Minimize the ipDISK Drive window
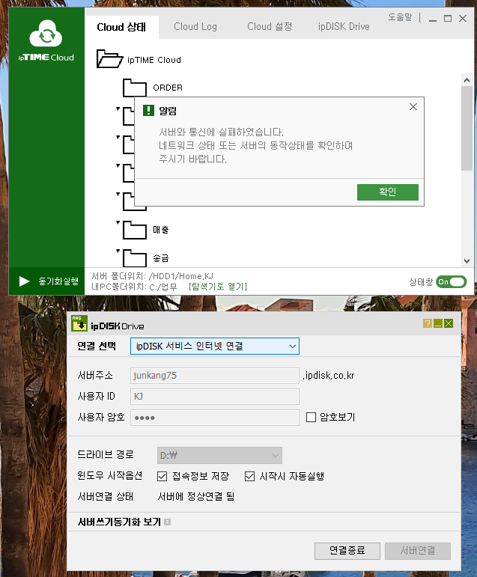This screenshot has width=477, height=577. (x=438, y=323)
